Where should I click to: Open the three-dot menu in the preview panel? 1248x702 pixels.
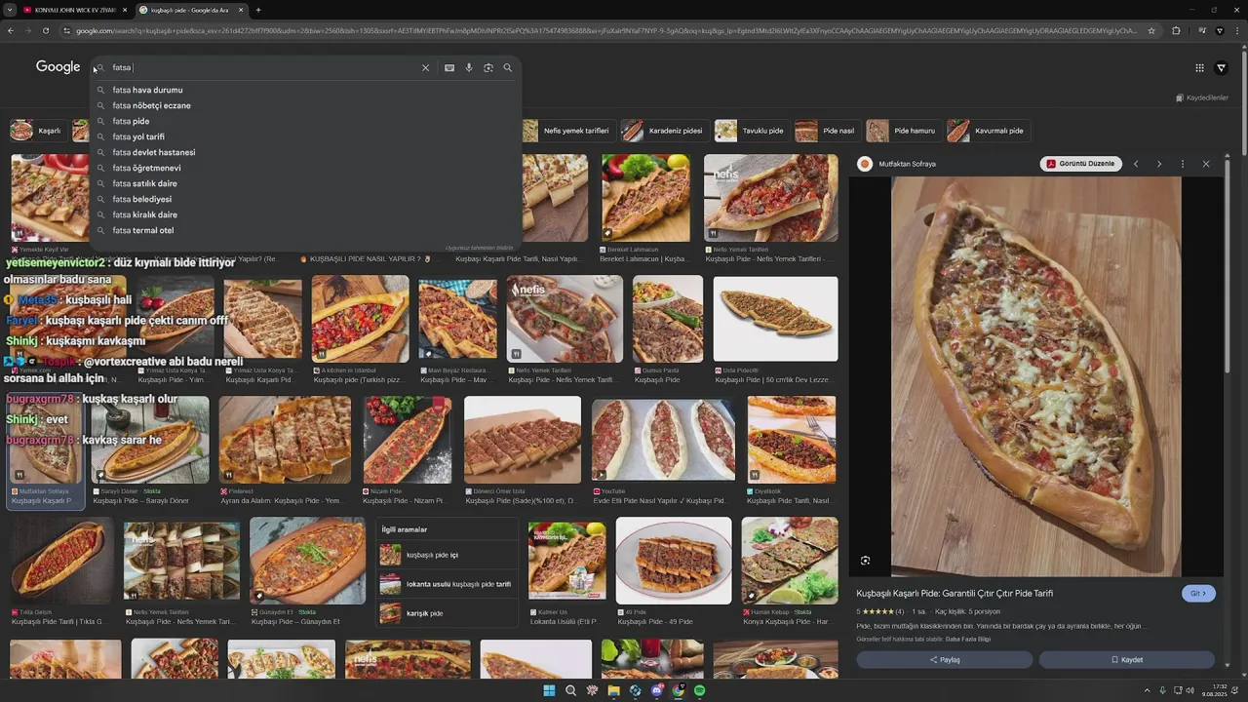pos(1183,164)
